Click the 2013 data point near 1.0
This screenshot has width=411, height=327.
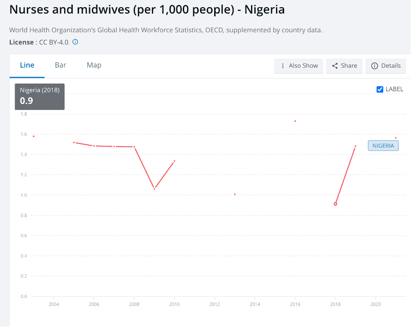click(235, 194)
